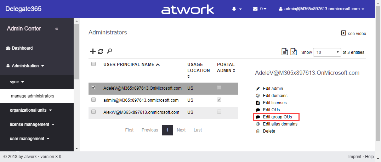The height and width of the screenshot is (162, 381).
Task: Open the notification bell menu
Action: [237, 9]
